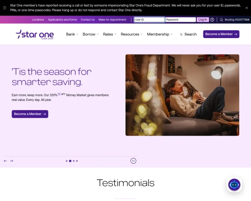Click the login help question mark icon
Image resolution: width=251 pixels, height=201 pixels.
212,20
